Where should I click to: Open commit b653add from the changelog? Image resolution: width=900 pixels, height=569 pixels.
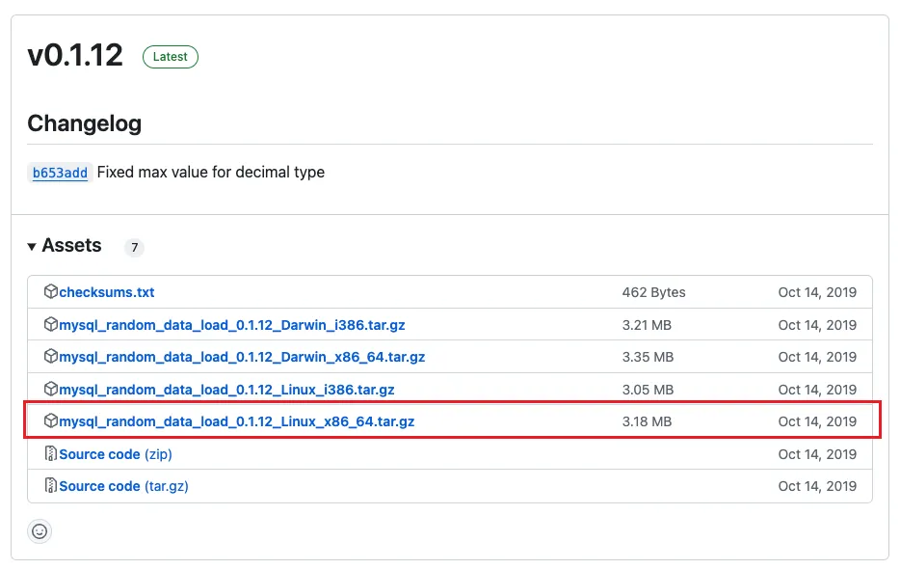tap(59, 173)
